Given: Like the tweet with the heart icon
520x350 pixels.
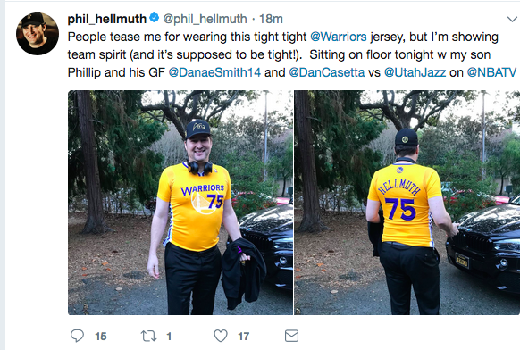Looking at the screenshot, I should click(x=221, y=336).
